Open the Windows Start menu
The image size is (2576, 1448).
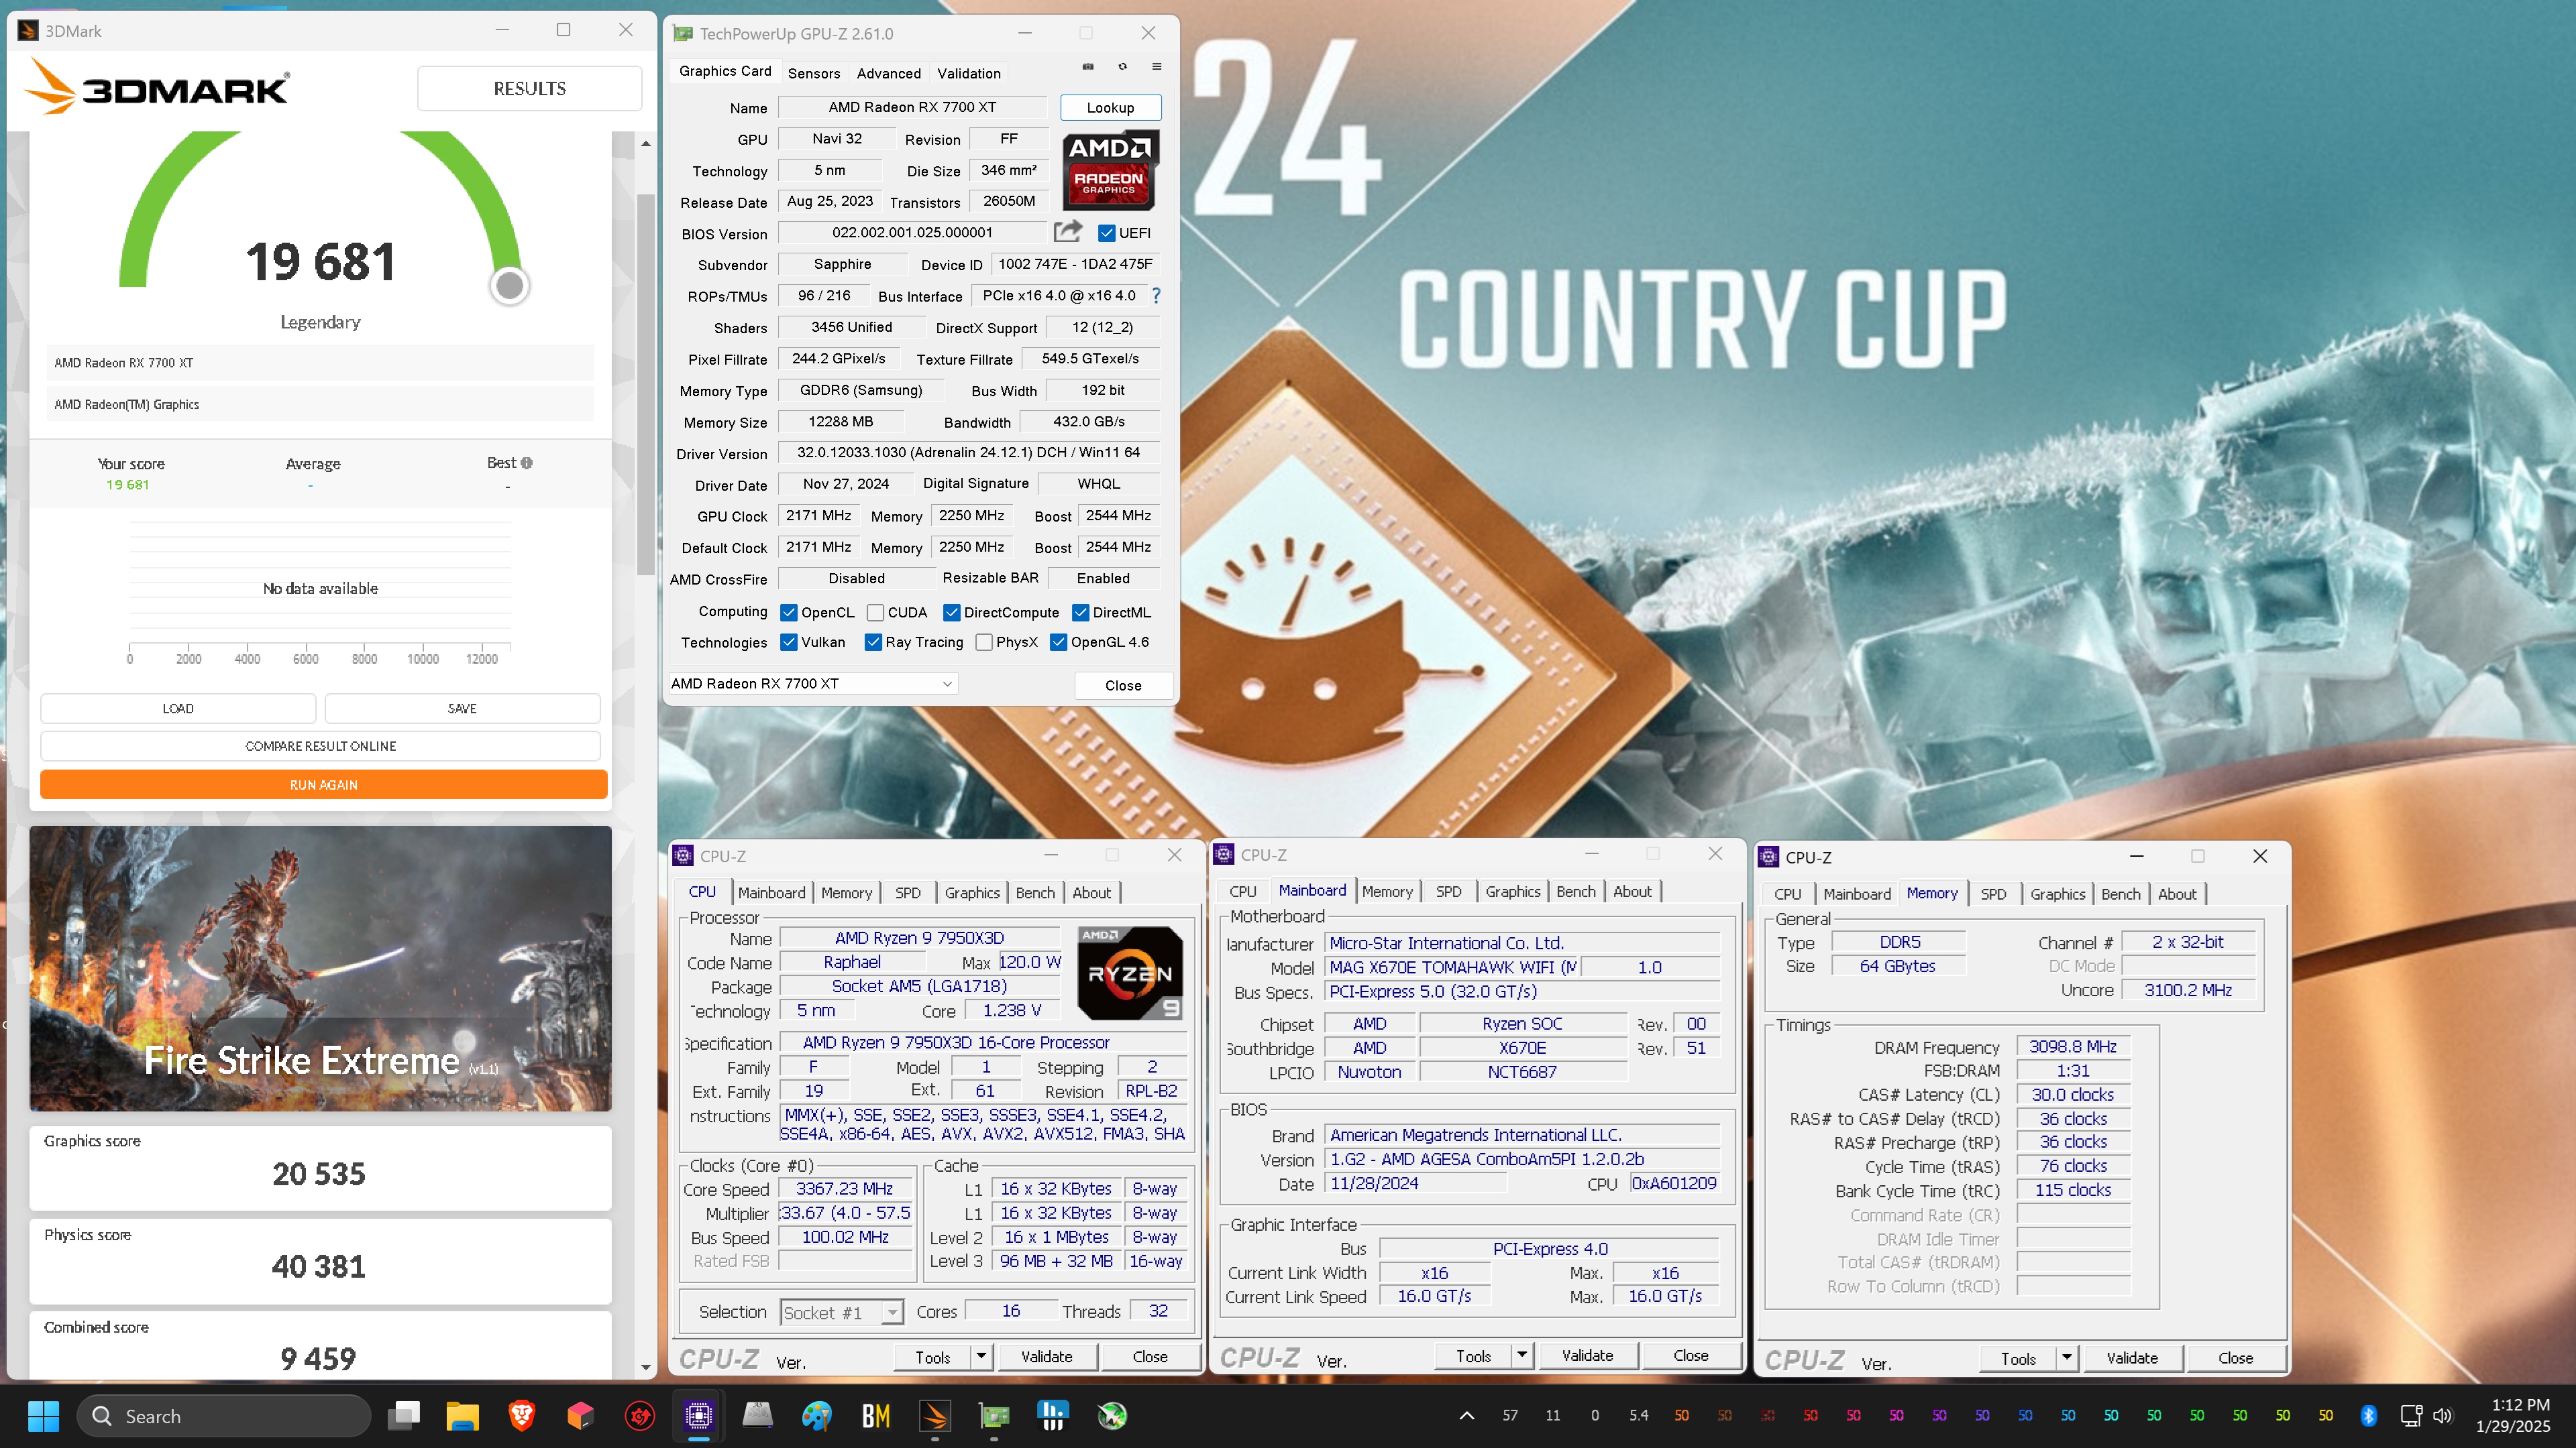click(x=43, y=1415)
